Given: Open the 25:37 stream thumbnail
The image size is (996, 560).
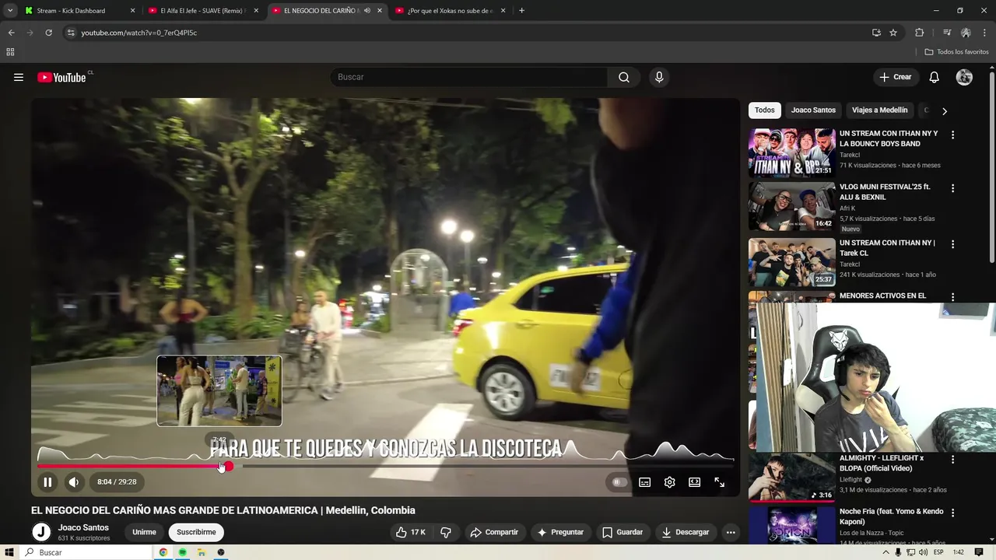Looking at the screenshot, I should 791,263.
